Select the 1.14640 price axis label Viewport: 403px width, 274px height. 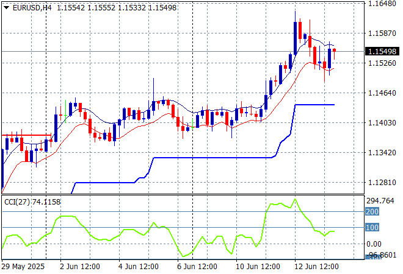coord(382,93)
